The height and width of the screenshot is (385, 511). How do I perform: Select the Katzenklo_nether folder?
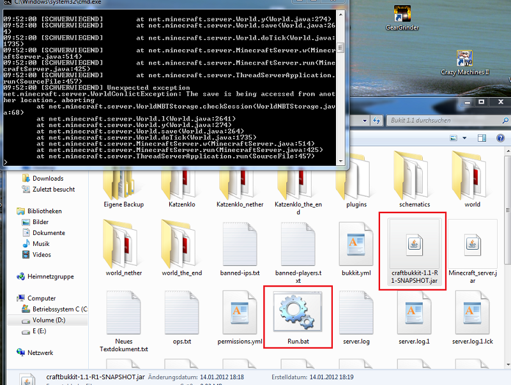click(240, 189)
